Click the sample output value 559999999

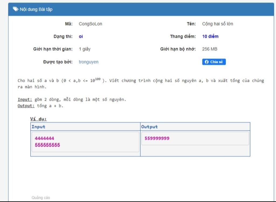pos(157,138)
